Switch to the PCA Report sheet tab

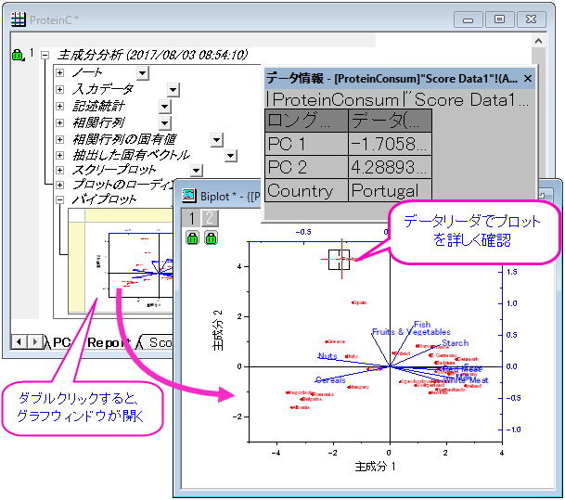click(x=92, y=342)
